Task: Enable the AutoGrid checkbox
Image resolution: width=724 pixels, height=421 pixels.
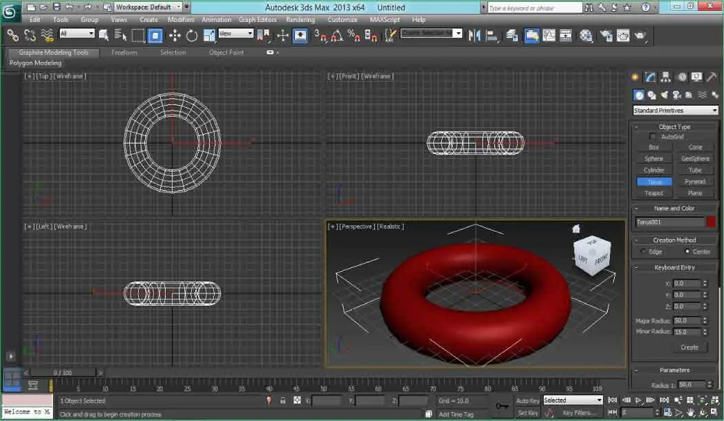Action: [652, 137]
